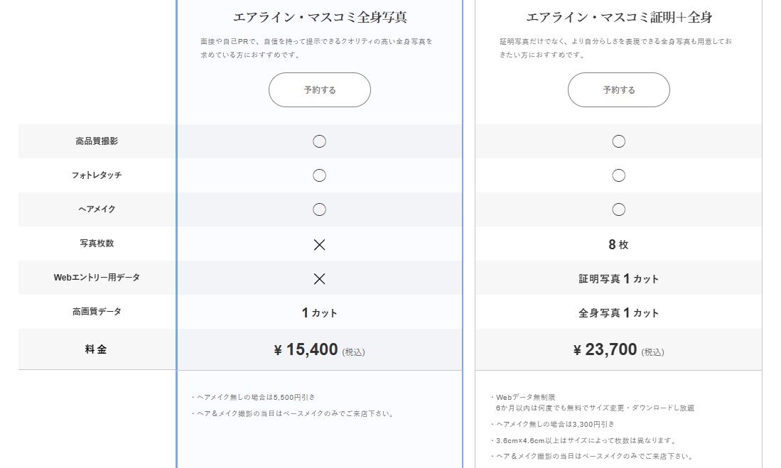Select the ¥23,700 price text

pos(618,349)
